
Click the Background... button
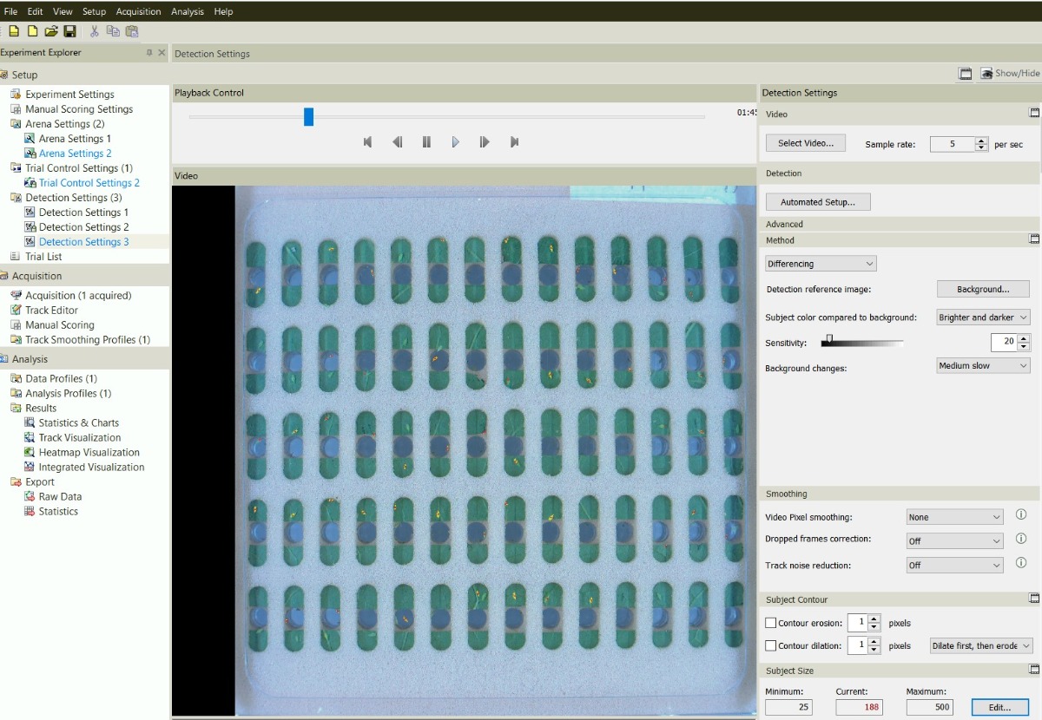[983, 289]
